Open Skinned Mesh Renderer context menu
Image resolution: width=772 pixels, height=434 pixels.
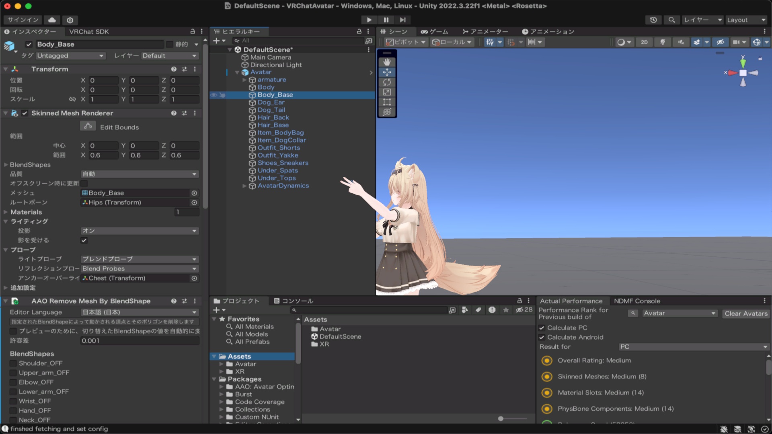(x=195, y=113)
